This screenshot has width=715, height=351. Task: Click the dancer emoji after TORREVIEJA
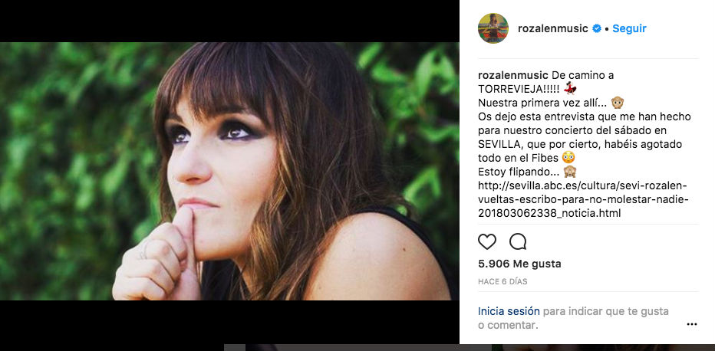pyautogui.click(x=569, y=88)
